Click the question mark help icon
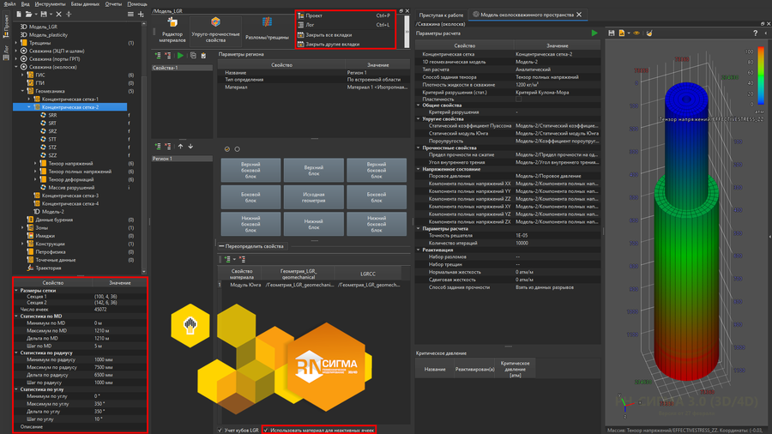Viewport: 772px width, 434px height. (755, 33)
